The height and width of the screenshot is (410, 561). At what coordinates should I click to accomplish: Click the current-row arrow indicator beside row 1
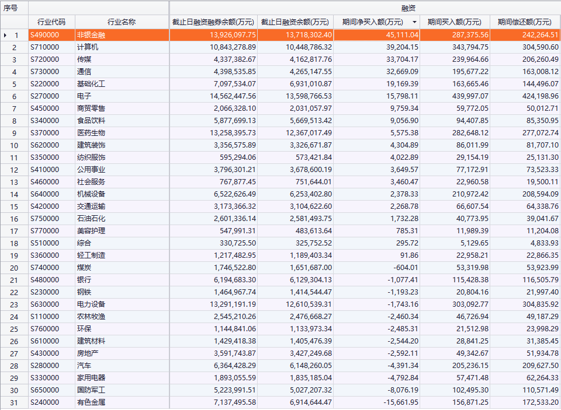5,35
